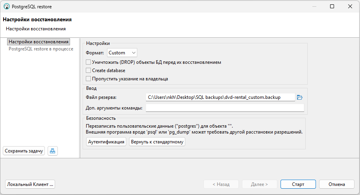The height and width of the screenshot is (195, 360).
Task: Toggle Пропустить указание на владельца checkbox
Action: [x=88, y=79]
